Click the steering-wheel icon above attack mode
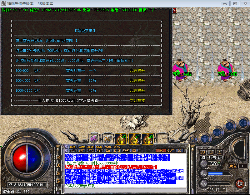Image resolution: width=250 pixels, height=195 pixels. coord(220,152)
